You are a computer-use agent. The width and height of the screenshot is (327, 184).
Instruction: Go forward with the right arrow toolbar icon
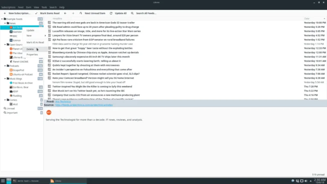(x=73, y=13)
